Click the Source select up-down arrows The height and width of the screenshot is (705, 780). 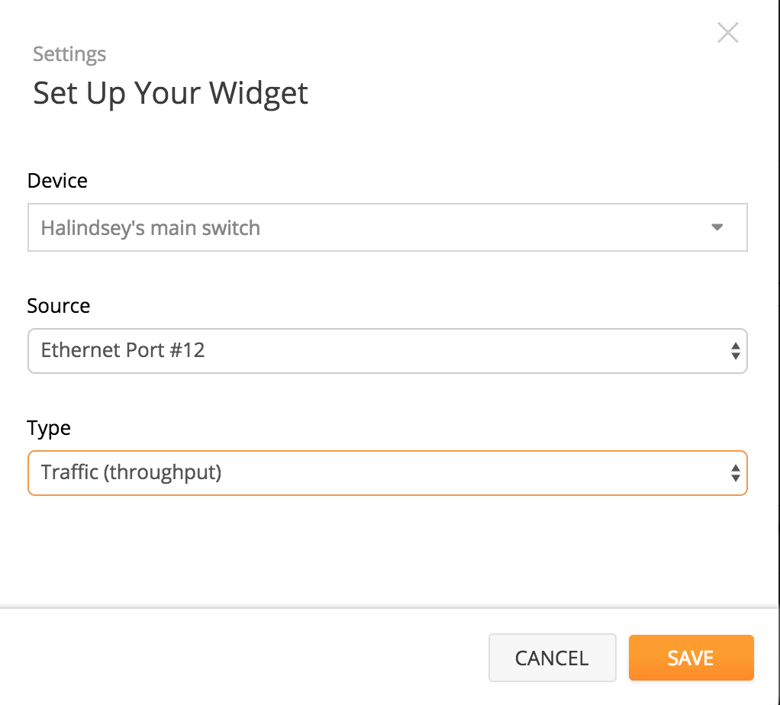tap(735, 351)
